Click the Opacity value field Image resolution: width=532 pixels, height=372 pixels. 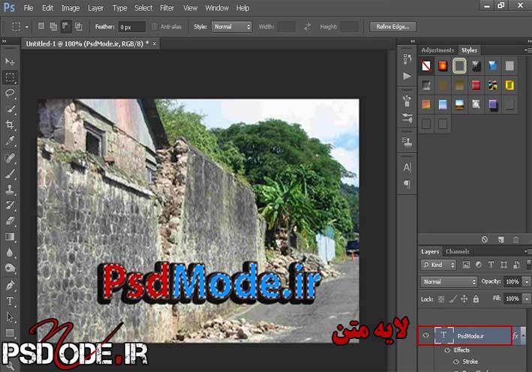[512, 282]
